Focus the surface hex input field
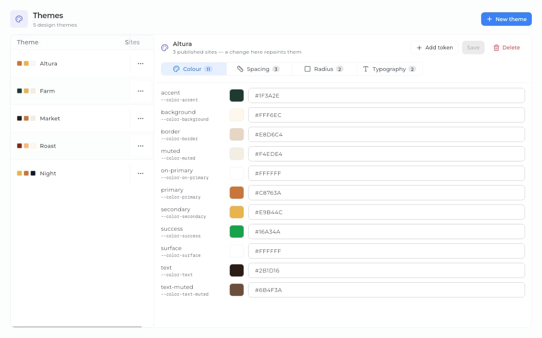Screen dimensions: 542x338 point(387,251)
